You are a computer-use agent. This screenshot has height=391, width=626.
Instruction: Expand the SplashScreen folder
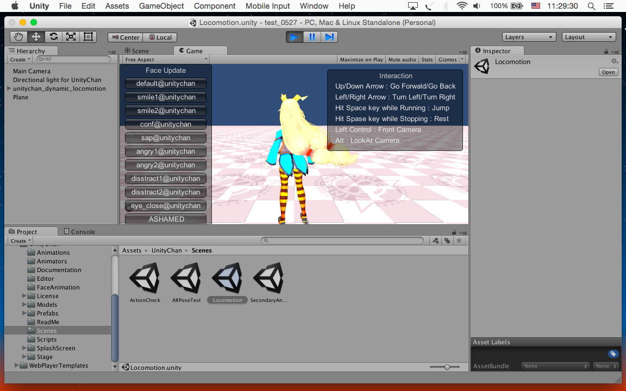[24, 348]
